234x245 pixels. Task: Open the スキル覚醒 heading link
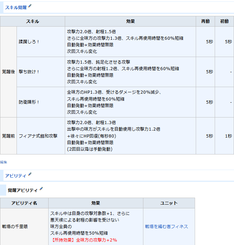click(16, 7)
